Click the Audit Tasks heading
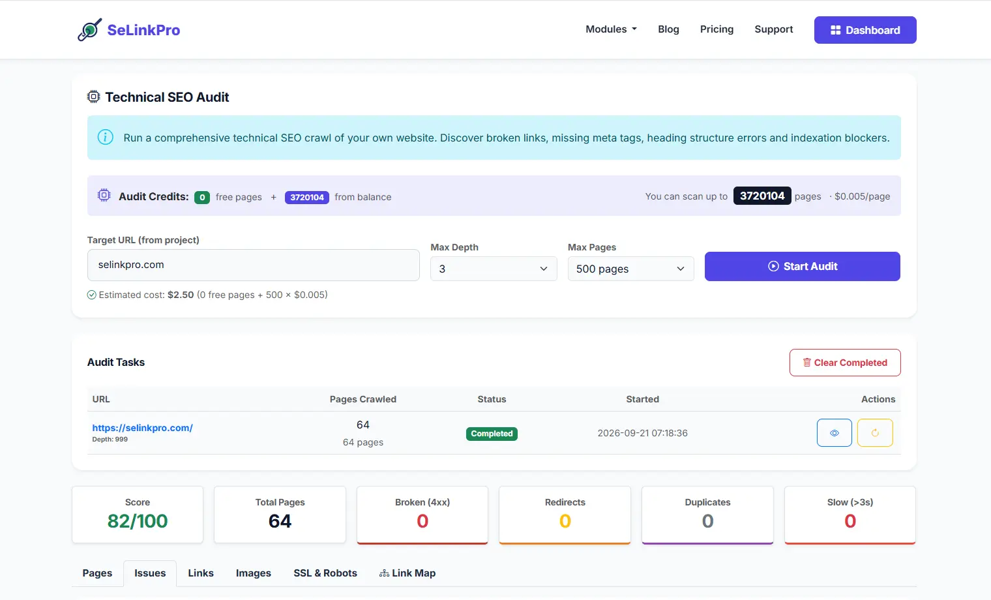991x600 pixels. point(116,362)
